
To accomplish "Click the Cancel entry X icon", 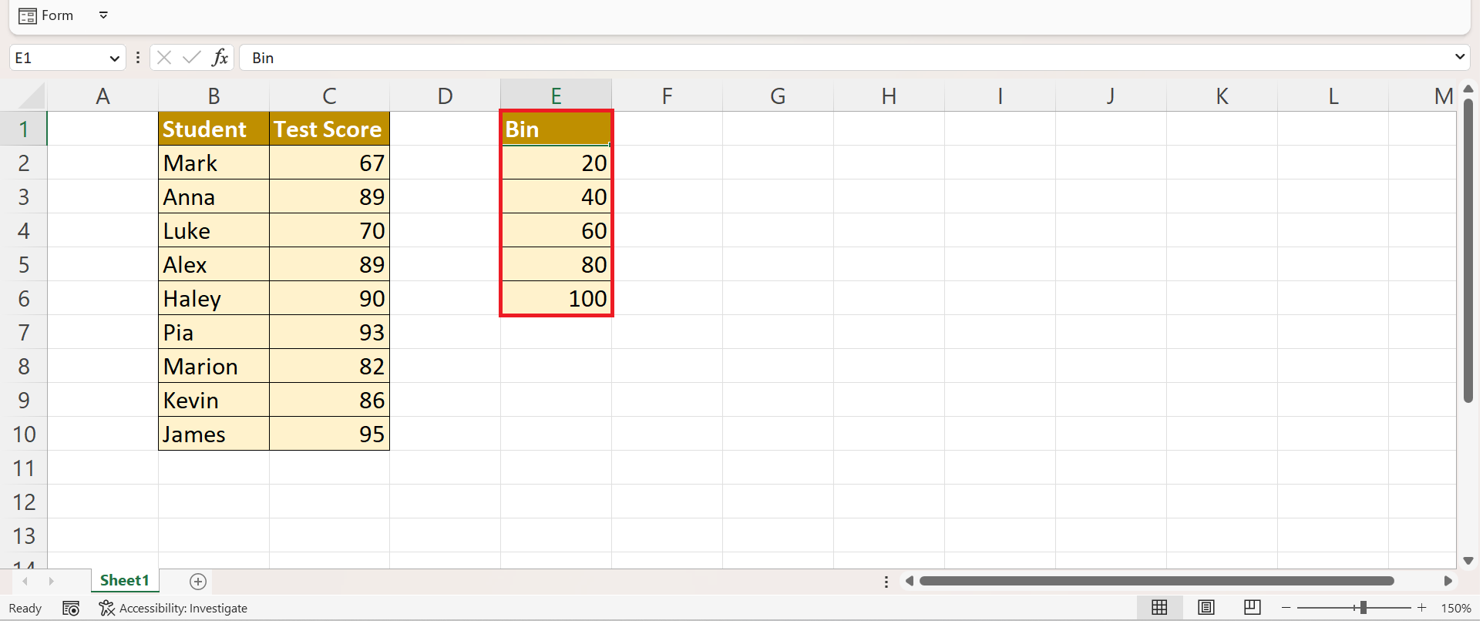I will tap(164, 58).
